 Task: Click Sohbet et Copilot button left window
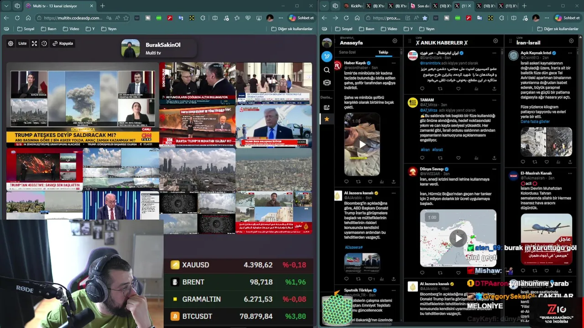(x=301, y=18)
